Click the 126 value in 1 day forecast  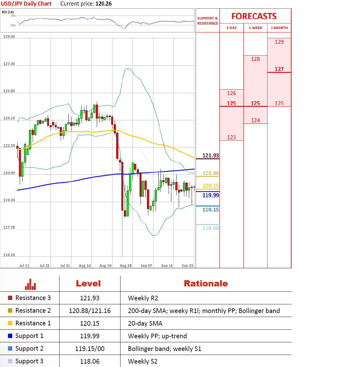(231, 93)
